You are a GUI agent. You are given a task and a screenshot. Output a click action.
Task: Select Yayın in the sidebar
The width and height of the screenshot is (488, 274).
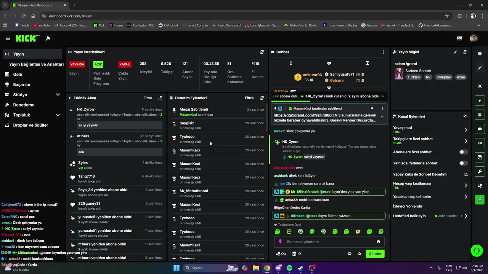[x=32, y=54]
